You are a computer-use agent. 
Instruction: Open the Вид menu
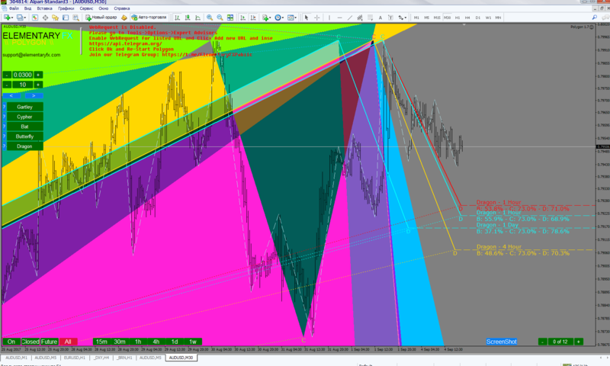pyautogui.click(x=27, y=8)
